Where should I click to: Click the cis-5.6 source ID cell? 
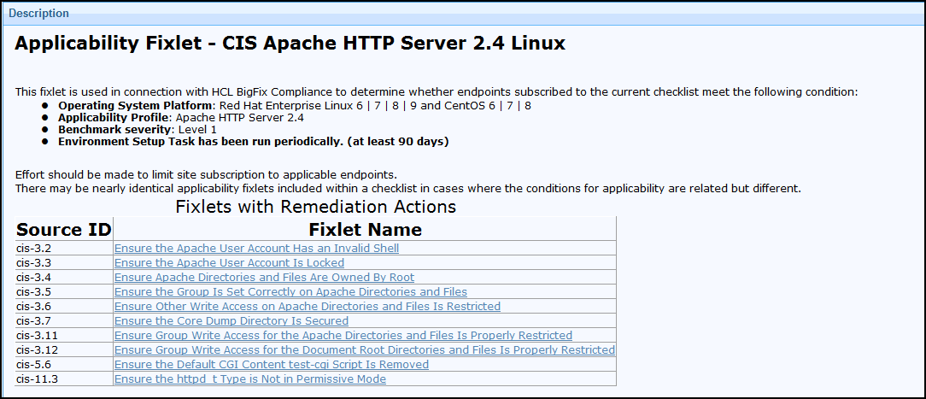pos(64,365)
